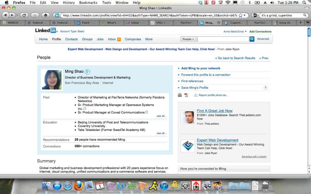Expand the More menu in LinkedIn navigation
Viewport: 311px width, 194px height.
[149, 39]
